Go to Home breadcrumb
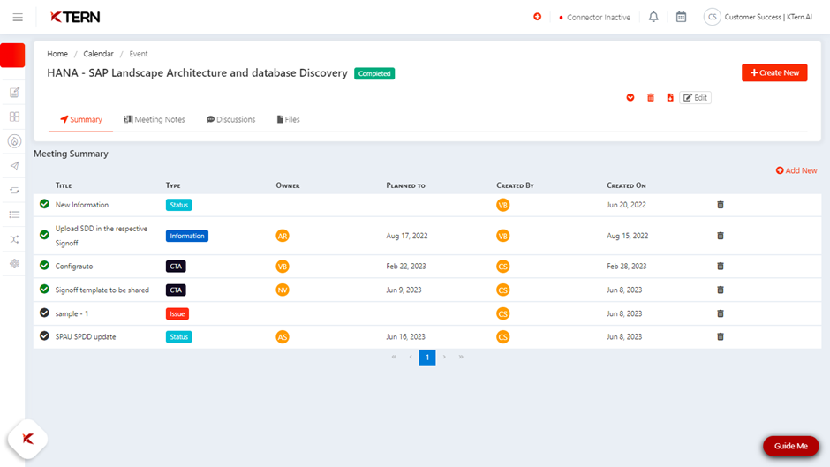The width and height of the screenshot is (830, 467). 57,54
